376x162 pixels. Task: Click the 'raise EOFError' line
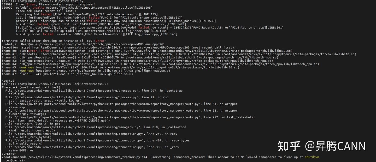21,151
